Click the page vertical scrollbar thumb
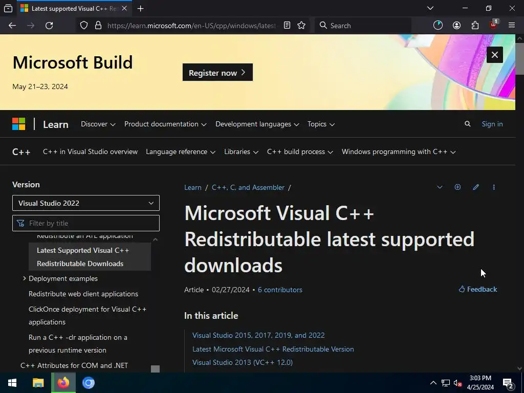This screenshot has width=524, height=393. pos(519,58)
